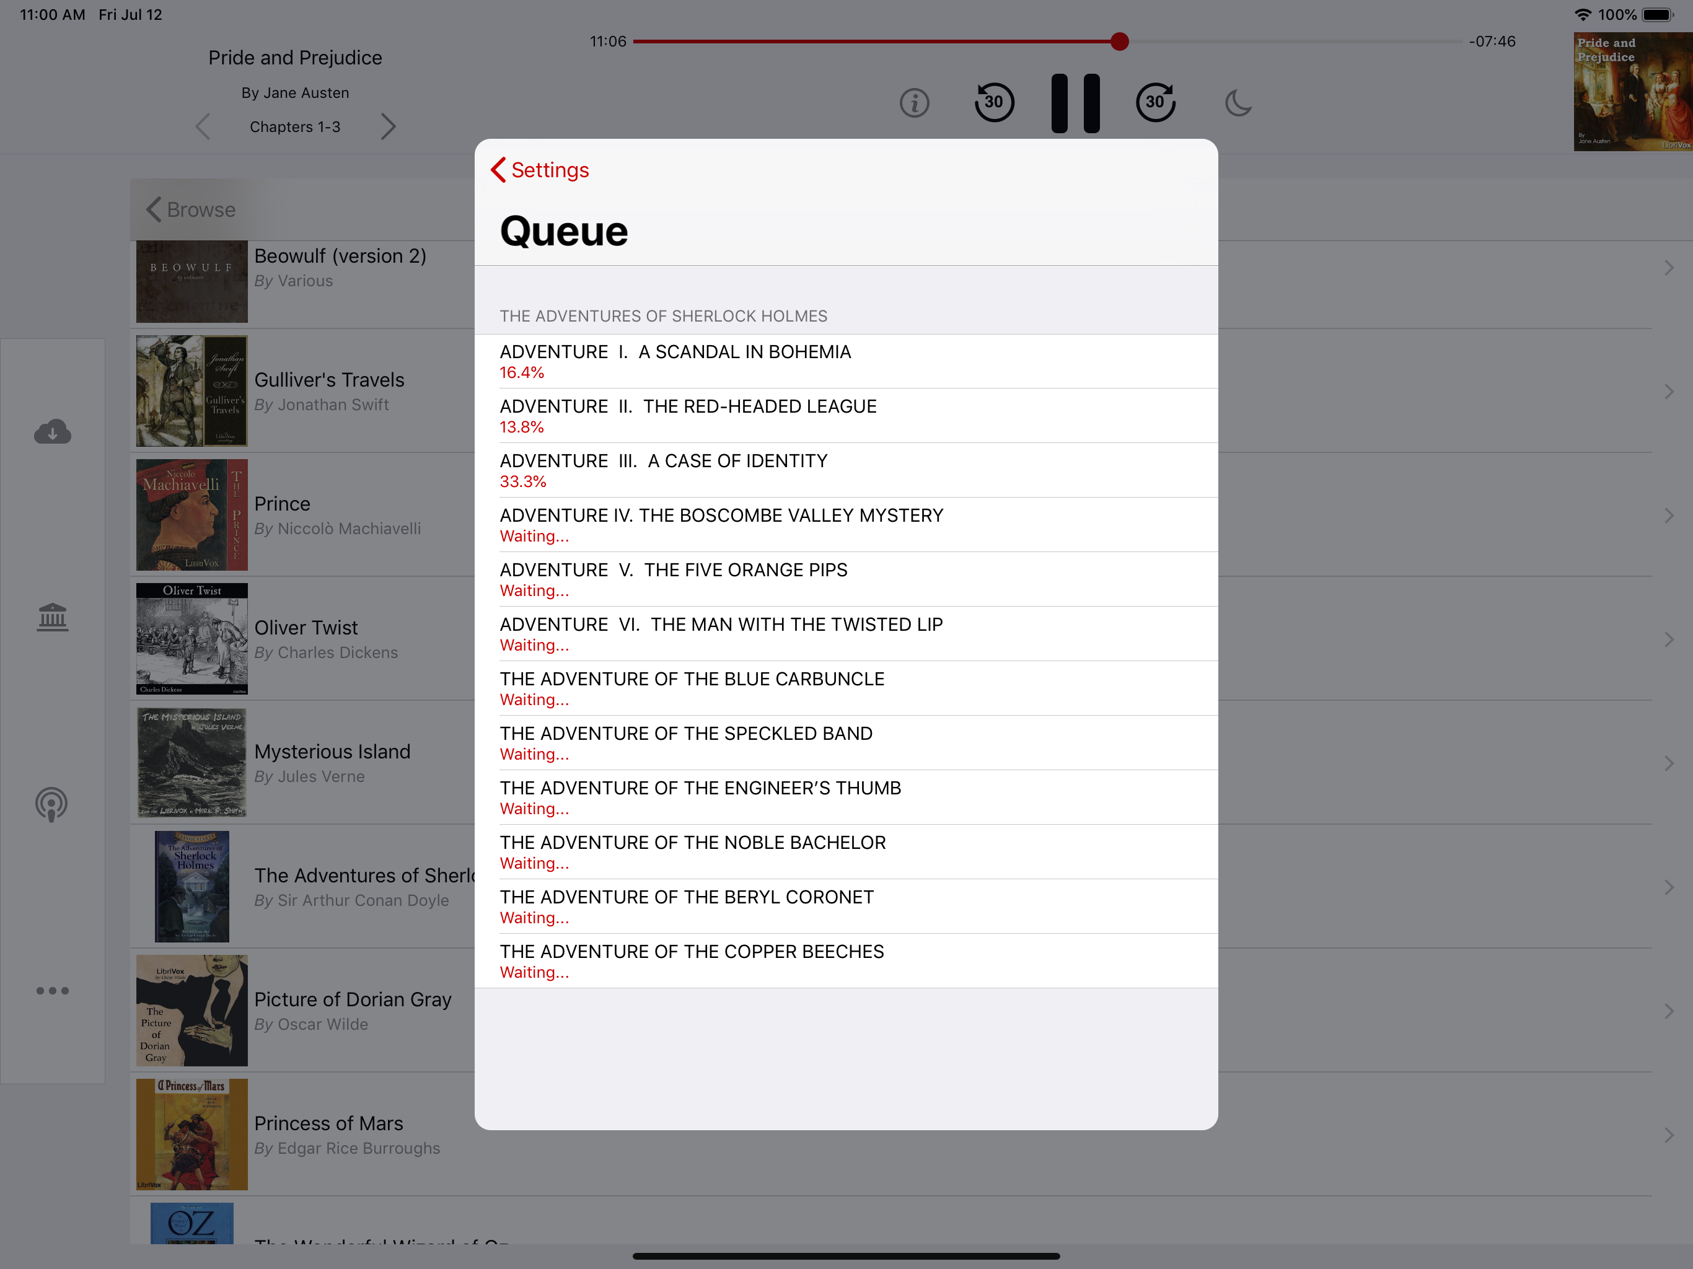This screenshot has width=1693, height=1269.
Task: Pause audiobook playback
Action: pyautogui.click(x=1075, y=103)
